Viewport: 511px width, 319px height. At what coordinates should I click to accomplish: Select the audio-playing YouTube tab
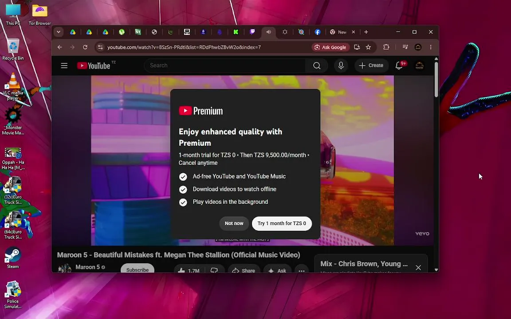(268, 32)
